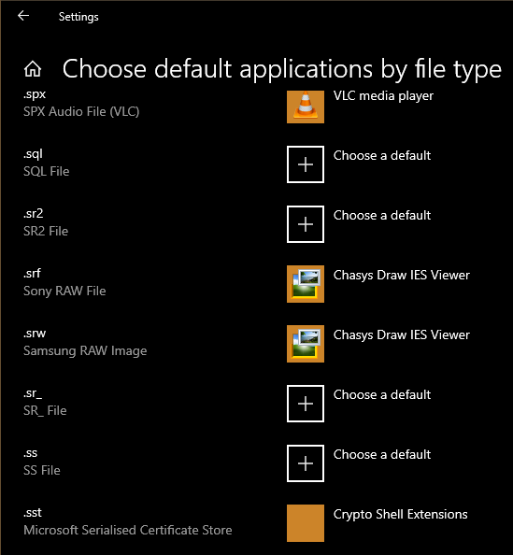Screen dimensions: 513x555
Task: Select the .spx file type entry
Action: (81, 103)
